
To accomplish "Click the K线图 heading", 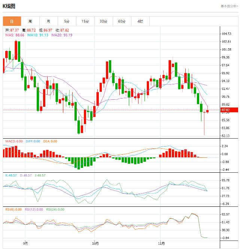I will [9, 6].
